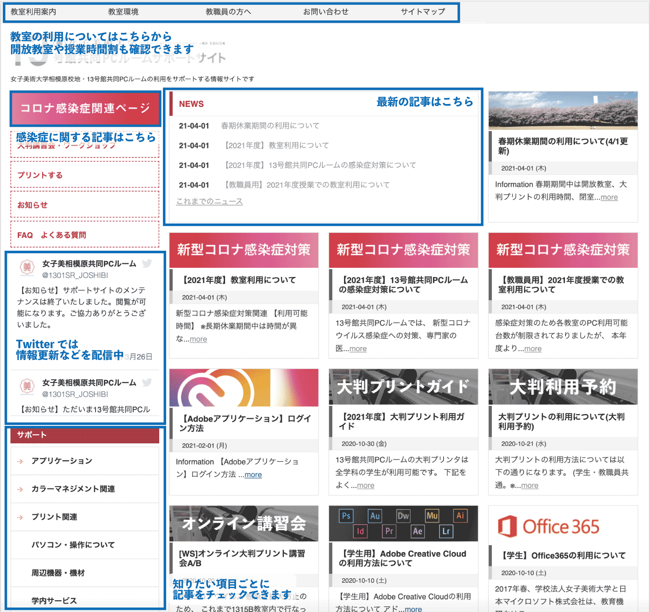Open the 大判利用予約 banner image
The width and height of the screenshot is (650, 612).
[563, 386]
